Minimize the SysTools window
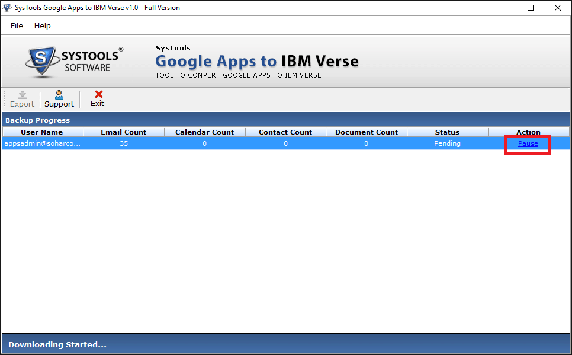This screenshot has height=355, width=572. pos(504,8)
